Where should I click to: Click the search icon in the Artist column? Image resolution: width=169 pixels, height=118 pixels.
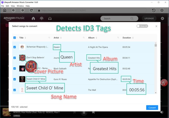click(x=84, y=38)
